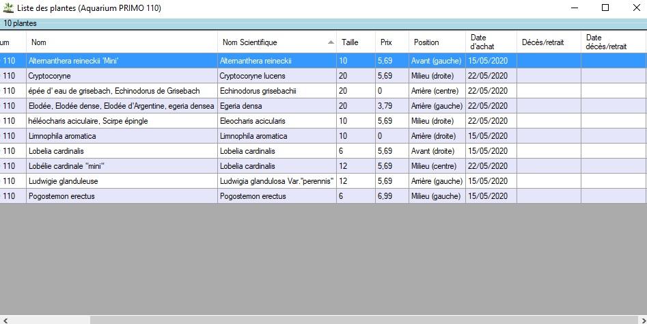Viewport: 647px width, 324px height.
Task: Click the Taille cell of Egeria densa row
Action: tap(356, 106)
